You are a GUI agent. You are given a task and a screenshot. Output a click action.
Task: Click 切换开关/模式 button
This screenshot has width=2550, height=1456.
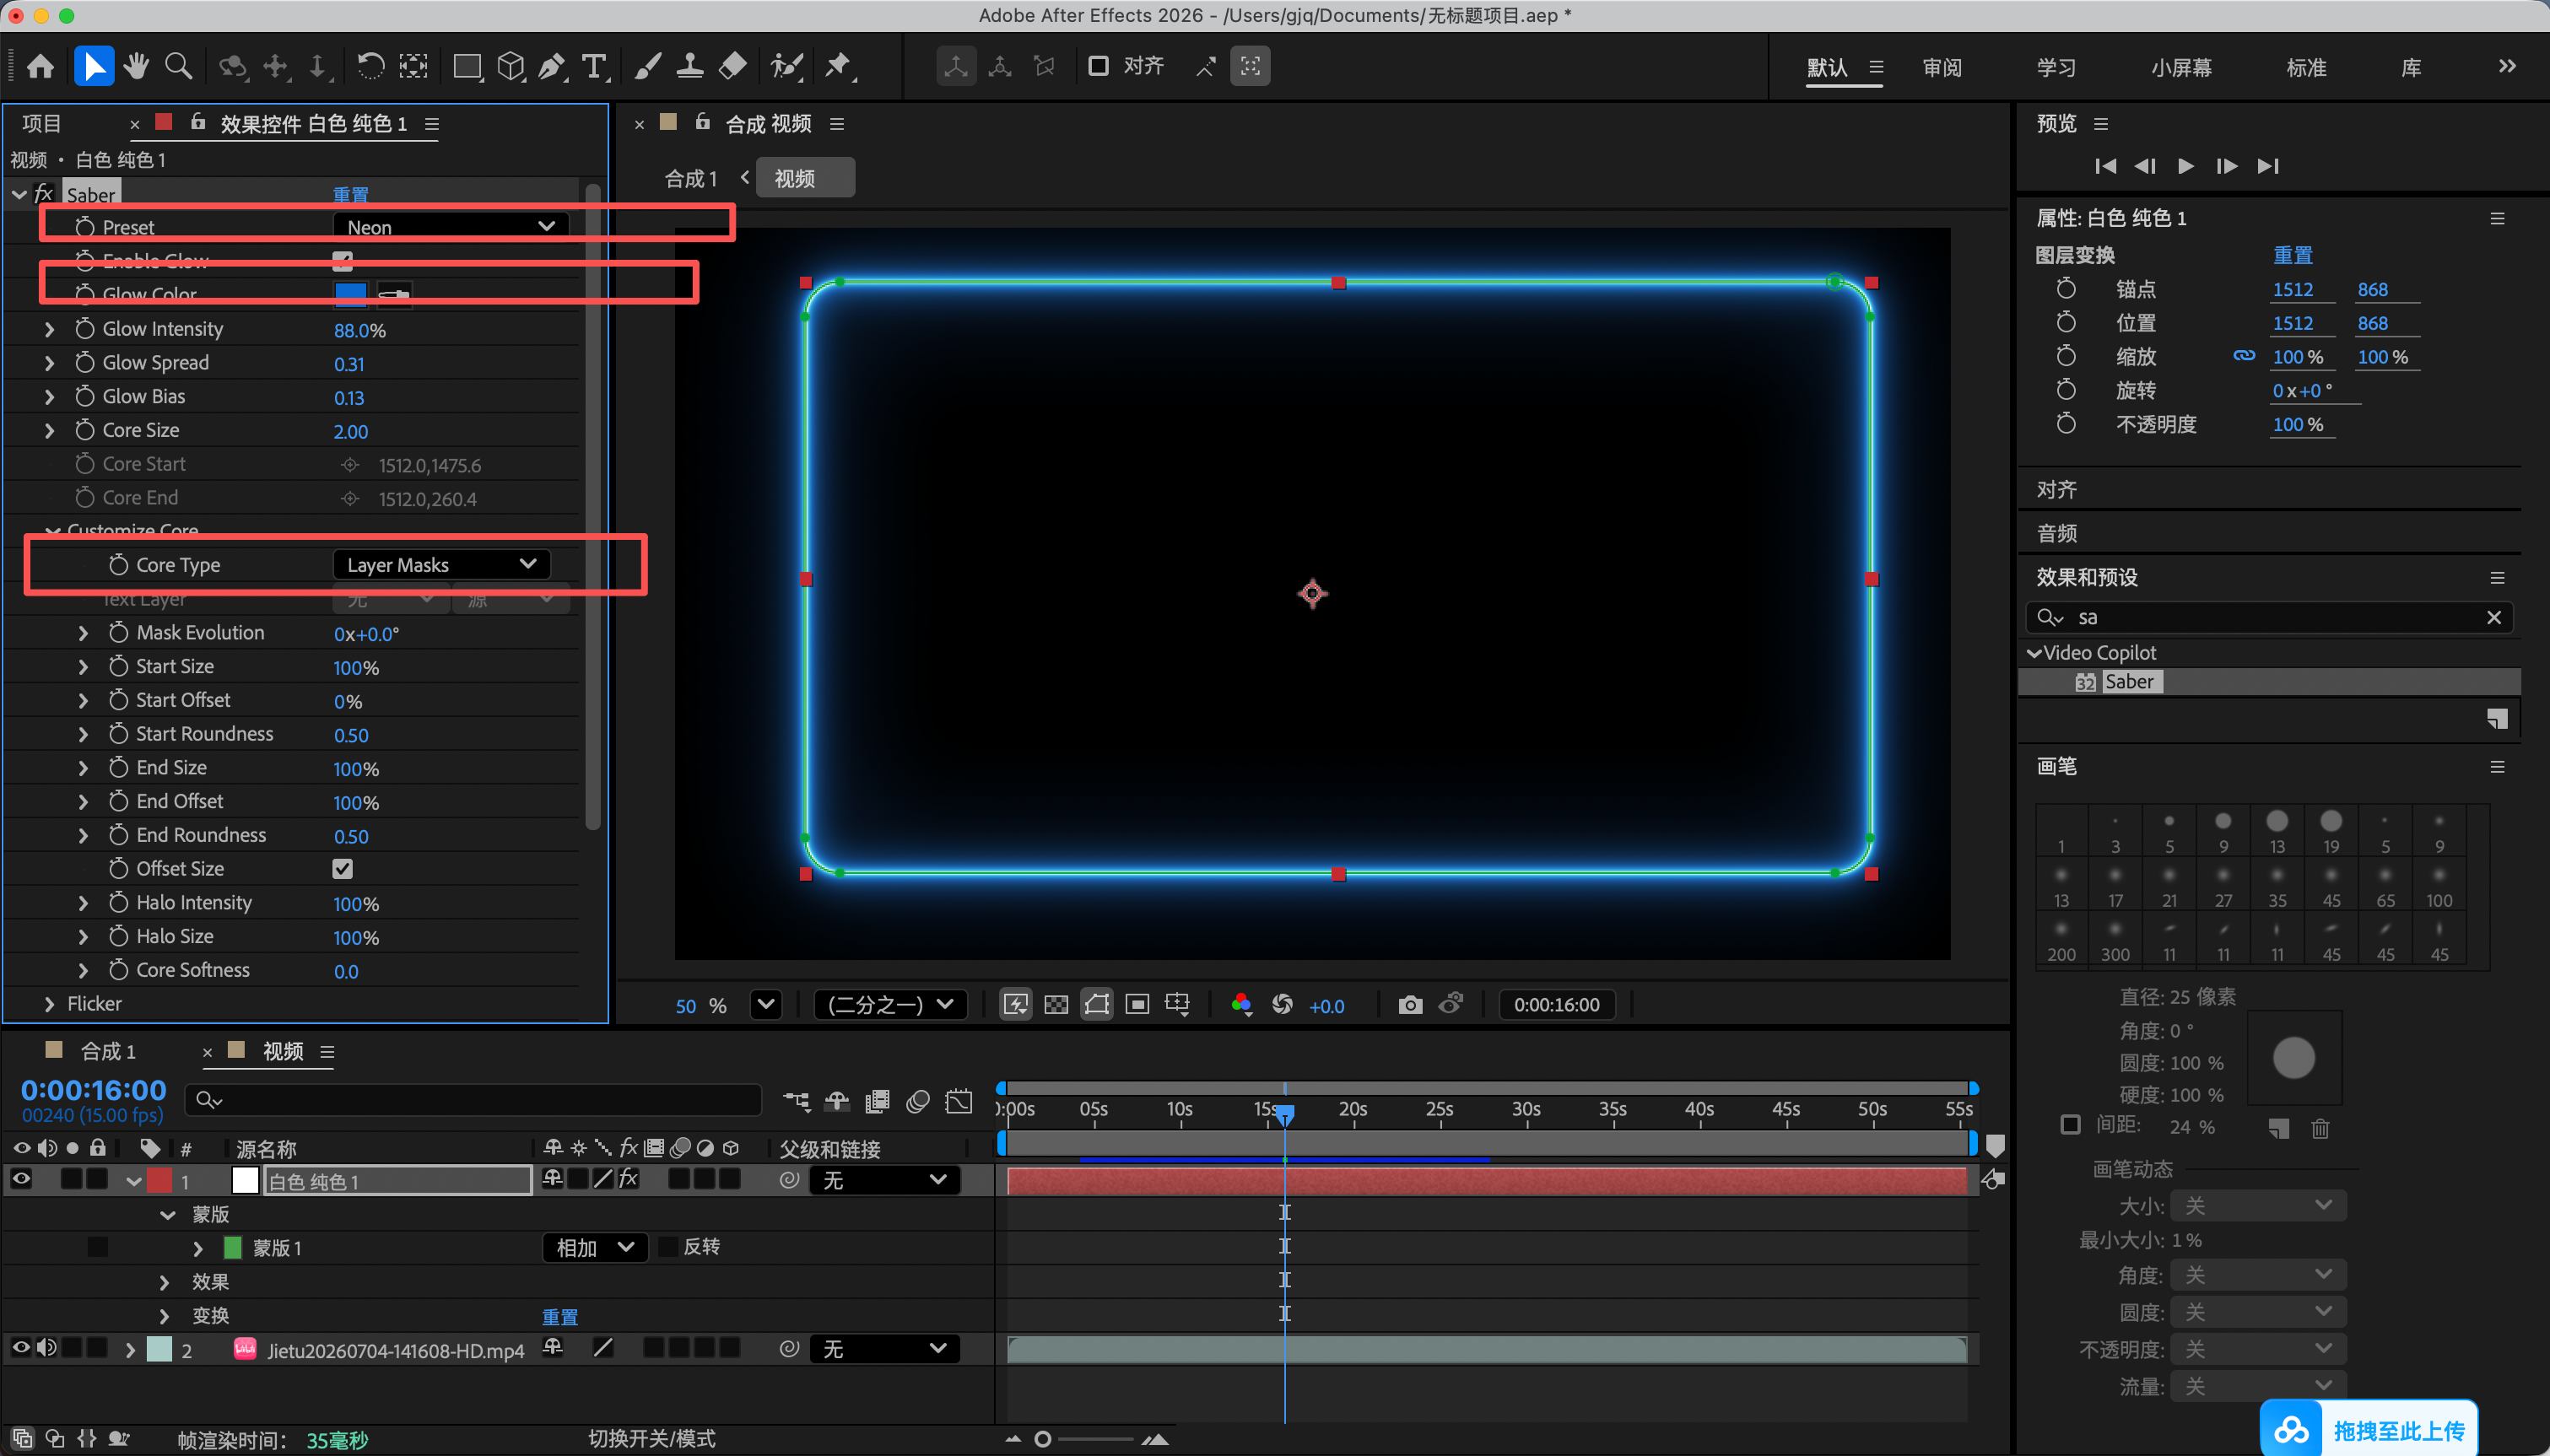click(x=651, y=1438)
